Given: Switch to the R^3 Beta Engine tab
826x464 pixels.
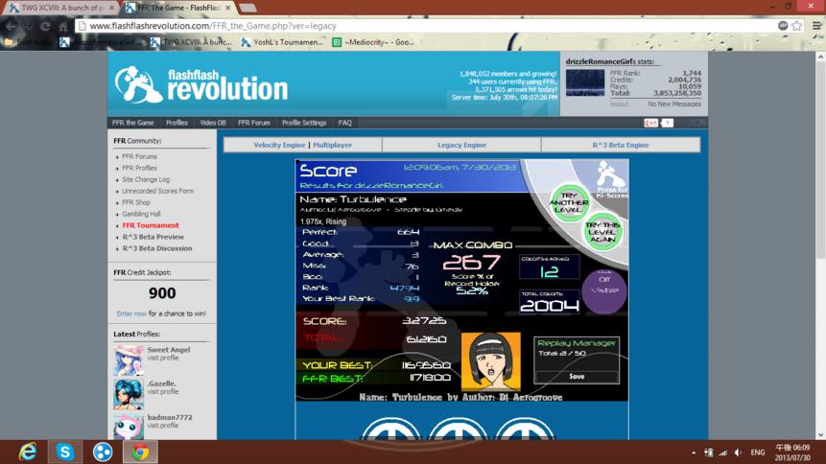Looking at the screenshot, I should 621,145.
